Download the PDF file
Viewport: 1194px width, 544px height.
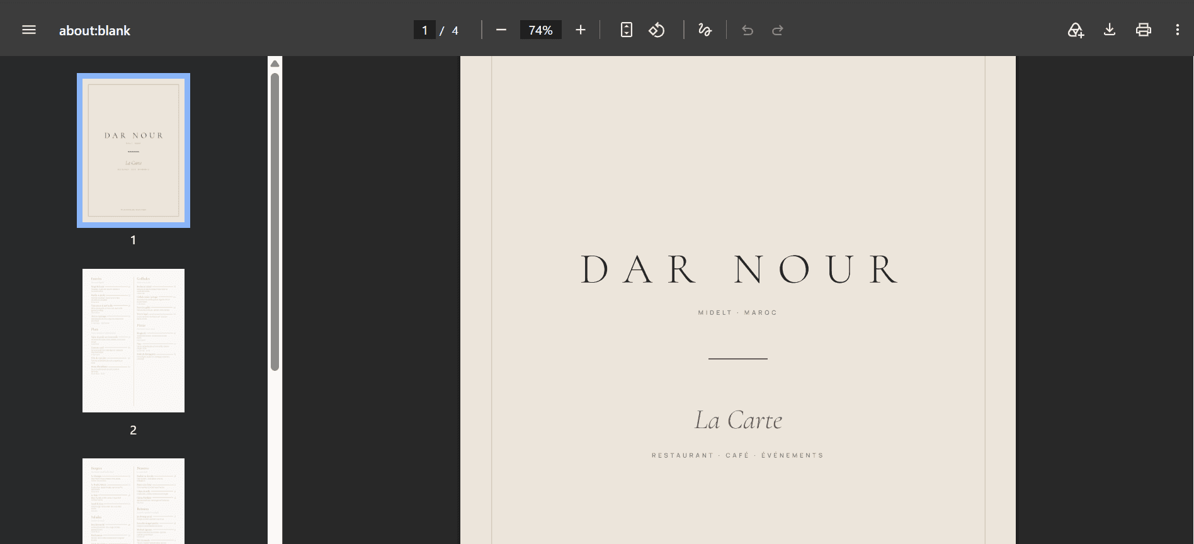click(x=1110, y=30)
